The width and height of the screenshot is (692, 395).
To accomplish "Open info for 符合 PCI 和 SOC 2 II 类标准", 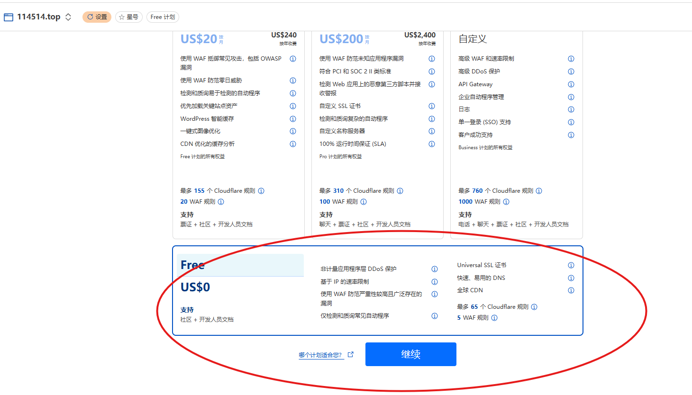I will click(x=432, y=72).
